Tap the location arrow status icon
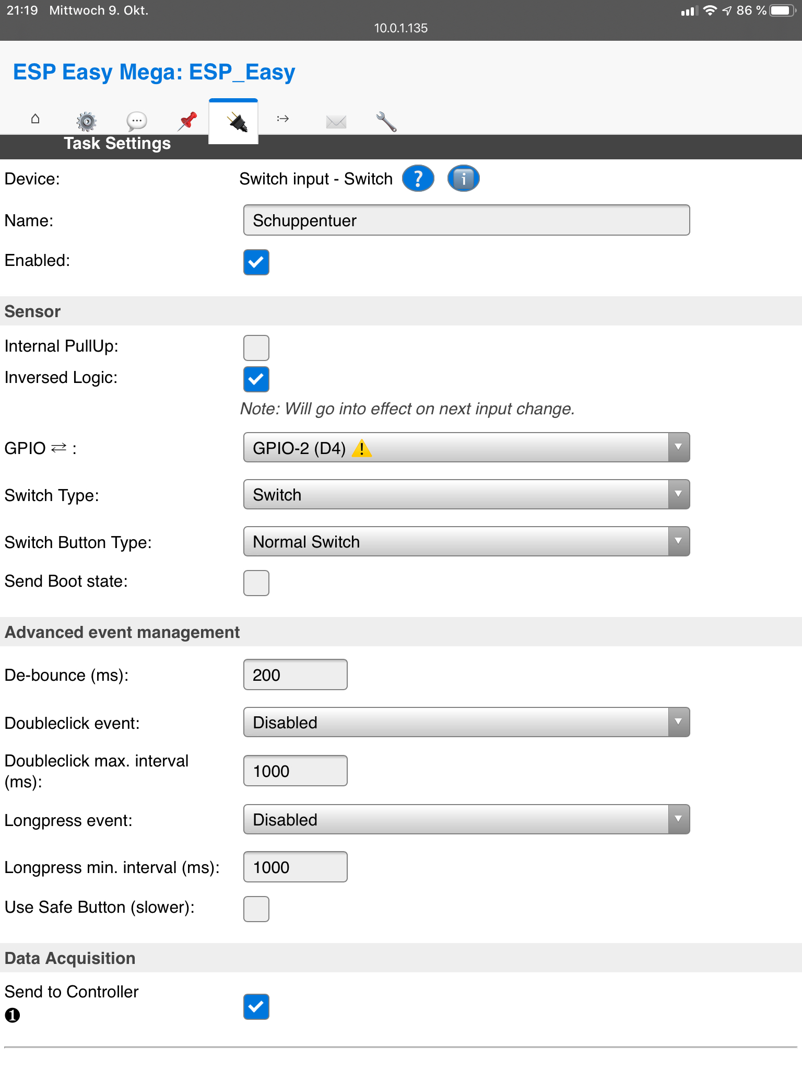The image size is (802, 1070). coord(727,10)
